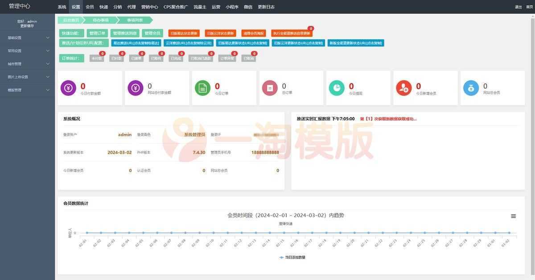The width and height of the screenshot is (535, 280).
Task: Click the 2024-03-02 system version value
Action: [119, 152]
